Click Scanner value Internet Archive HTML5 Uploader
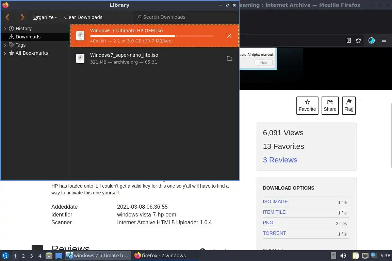The width and height of the screenshot is (392, 261). tap(164, 222)
